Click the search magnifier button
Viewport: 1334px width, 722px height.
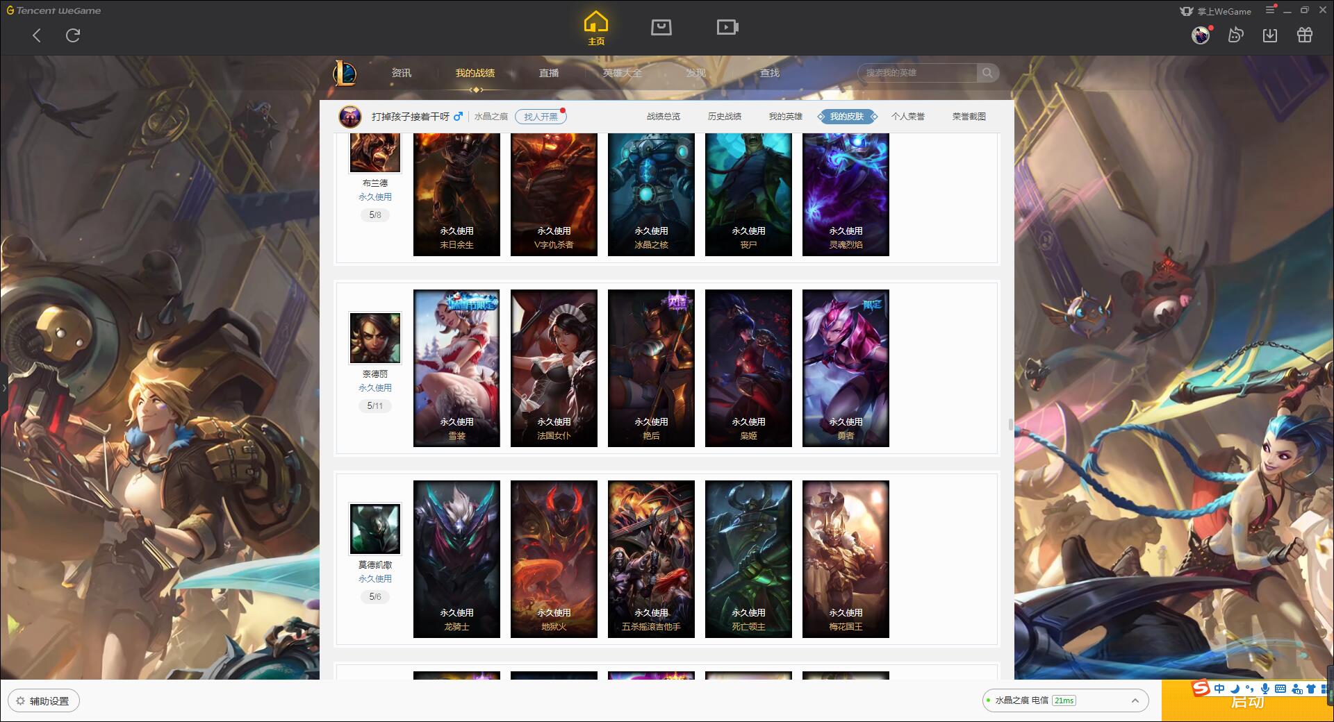(987, 73)
